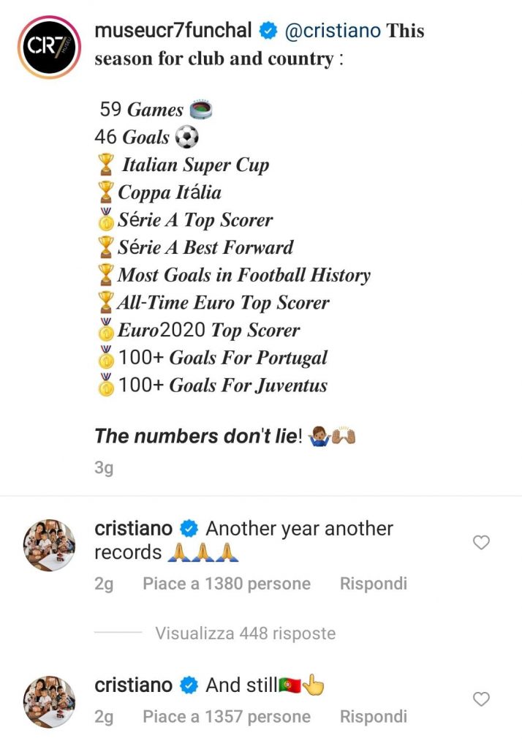This screenshot has height=749, width=522.
Task: Open the museucr7funchal profile picture
Action: click(x=49, y=46)
